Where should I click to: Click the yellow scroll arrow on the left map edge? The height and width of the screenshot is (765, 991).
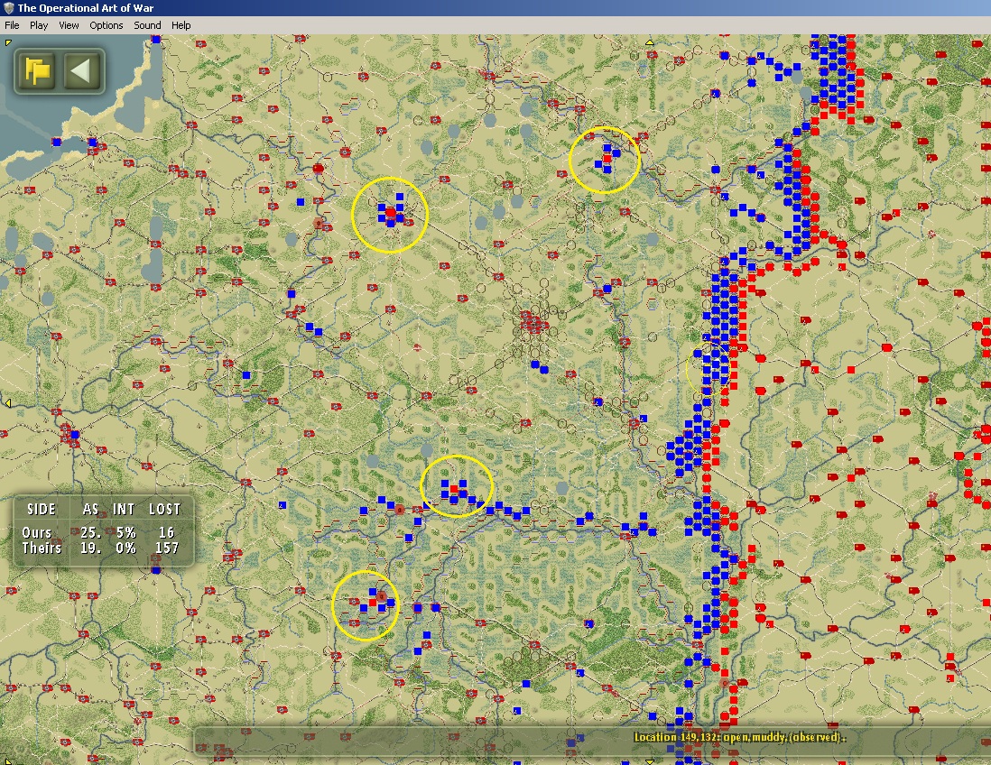click(7, 403)
